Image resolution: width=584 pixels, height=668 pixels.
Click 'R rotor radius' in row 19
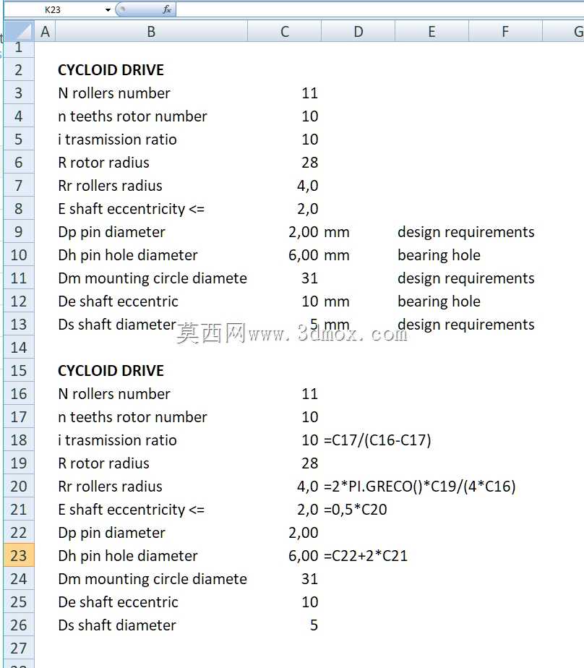(103, 463)
